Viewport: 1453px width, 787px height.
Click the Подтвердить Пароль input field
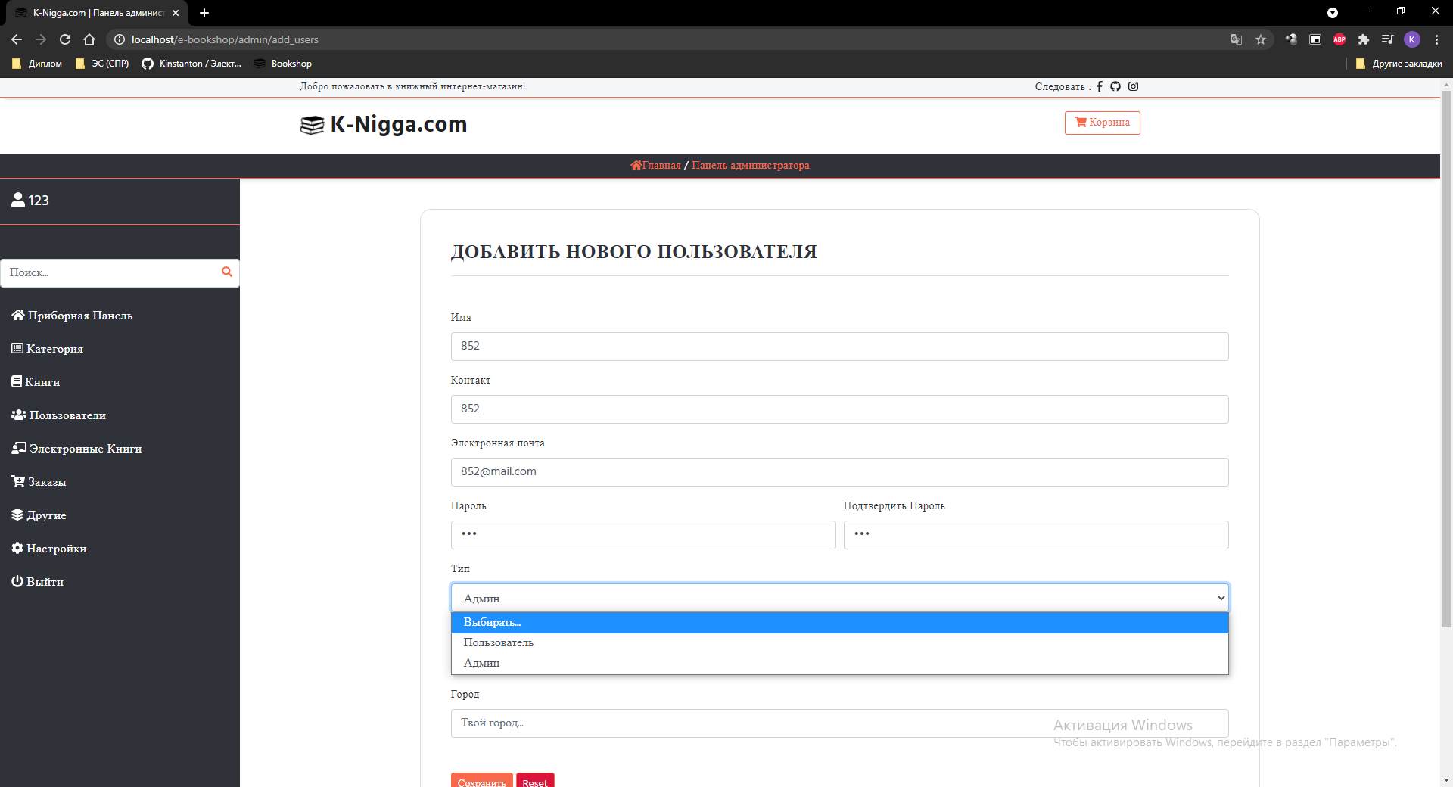(x=1036, y=535)
